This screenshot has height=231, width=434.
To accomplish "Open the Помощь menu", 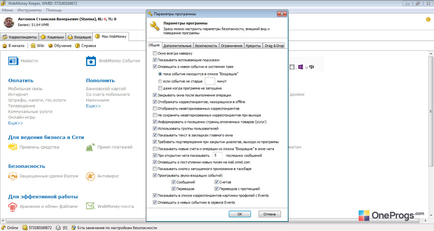I will (x=54, y=10).
